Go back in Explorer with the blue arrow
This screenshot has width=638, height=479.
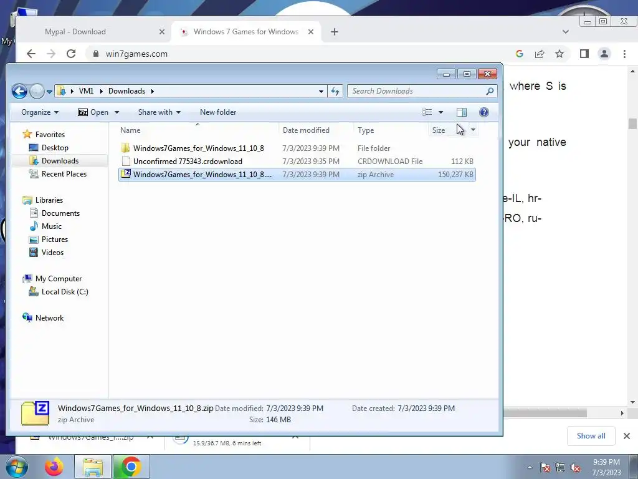click(x=19, y=91)
